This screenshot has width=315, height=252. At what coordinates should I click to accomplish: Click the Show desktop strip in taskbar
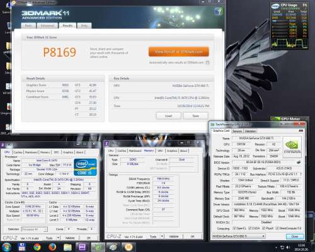[x=314, y=247]
